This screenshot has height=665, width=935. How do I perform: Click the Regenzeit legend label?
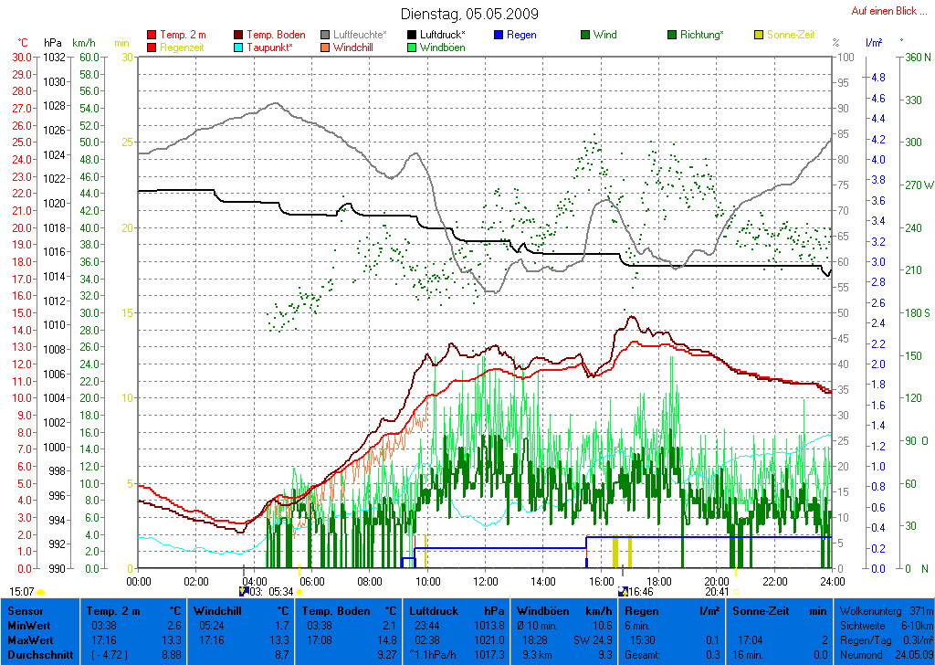coord(184,47)
